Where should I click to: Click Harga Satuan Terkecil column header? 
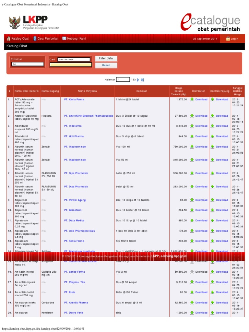tap(179, 91)
